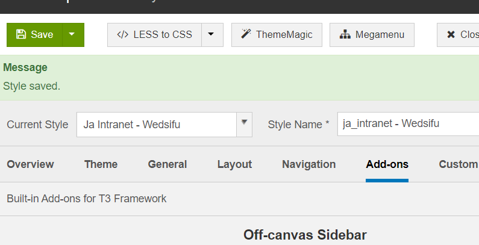Open the Theme tab
Image resolution: width=479 pixels, height=245 pixels.
(101, 164)
